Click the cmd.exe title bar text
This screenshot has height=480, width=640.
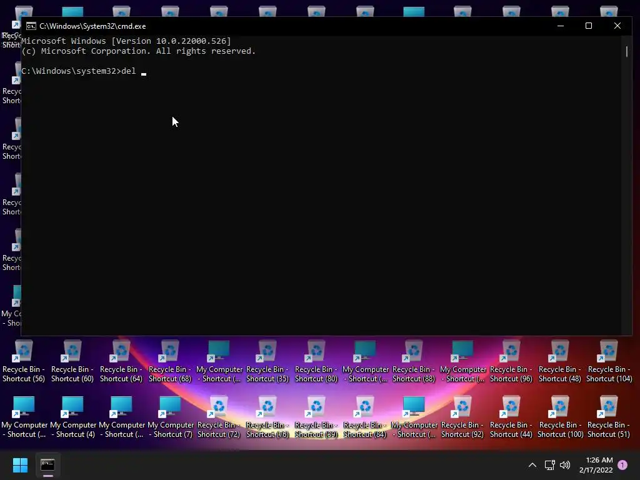tap(92, 26)
